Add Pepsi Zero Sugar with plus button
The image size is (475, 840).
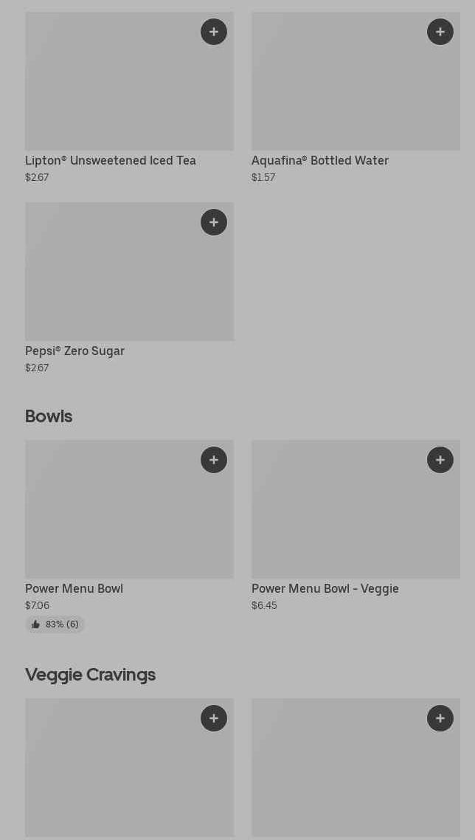point(214,222)
